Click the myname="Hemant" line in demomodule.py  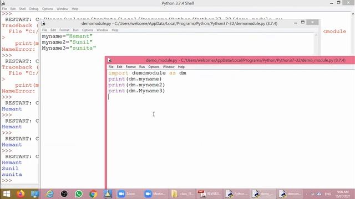pyautogui.click(x=67, y=36)
